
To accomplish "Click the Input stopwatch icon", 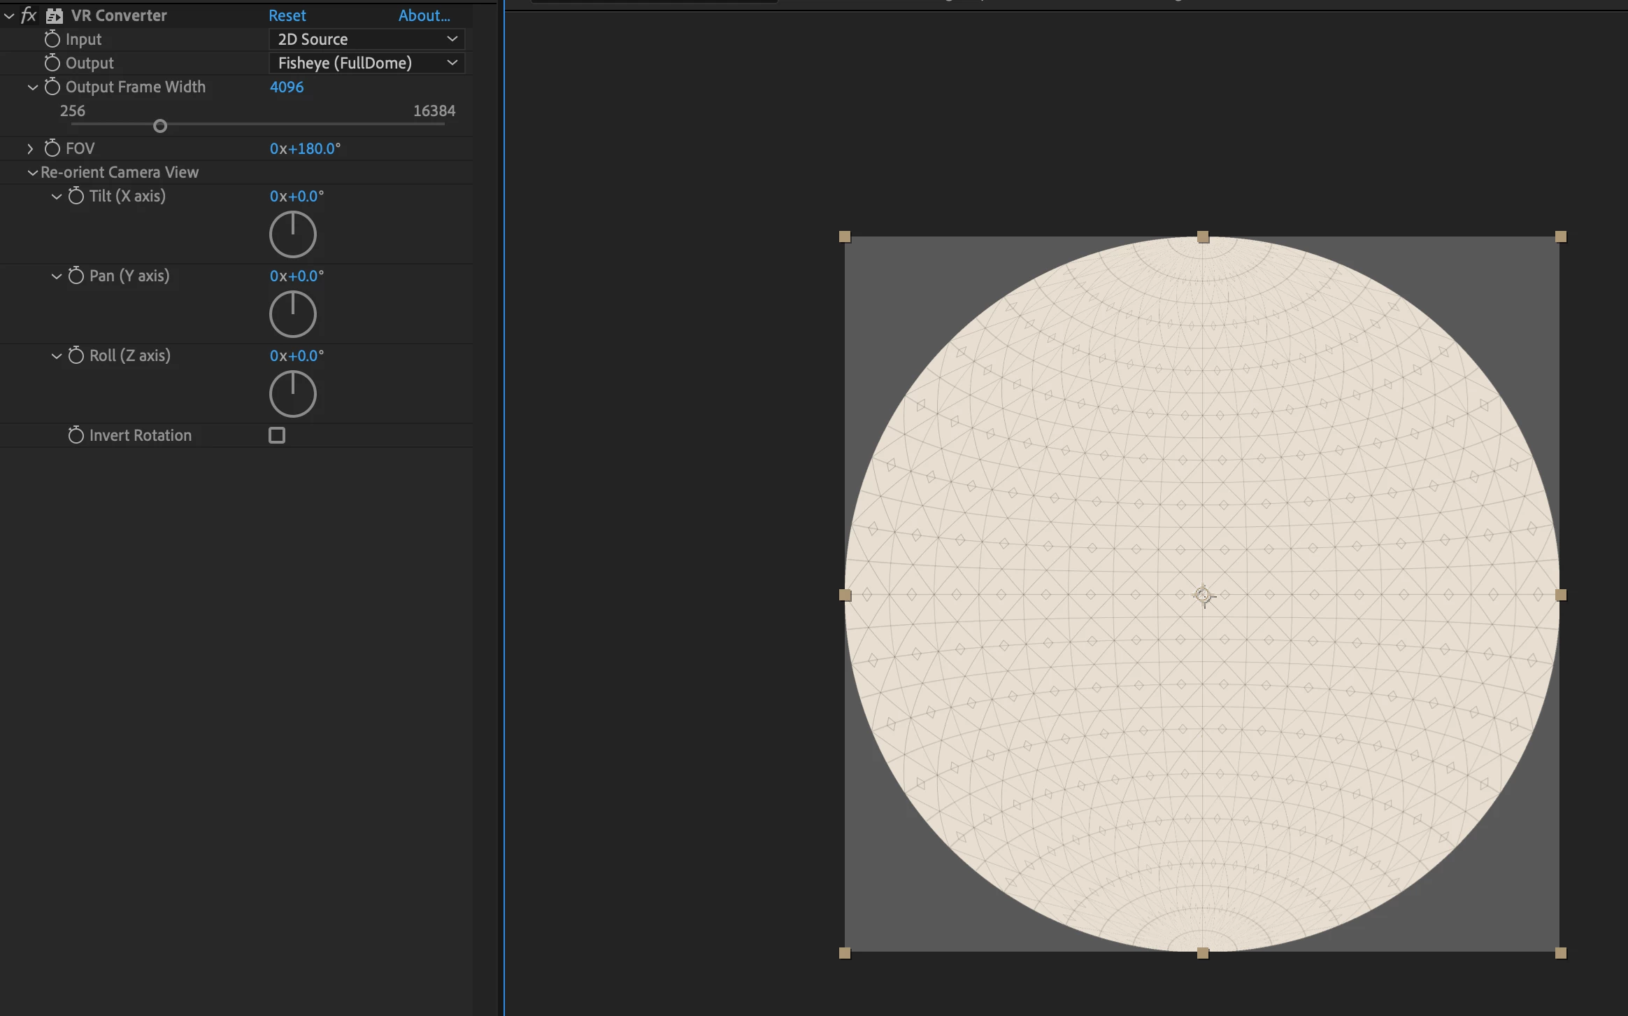I will [52, 39].
